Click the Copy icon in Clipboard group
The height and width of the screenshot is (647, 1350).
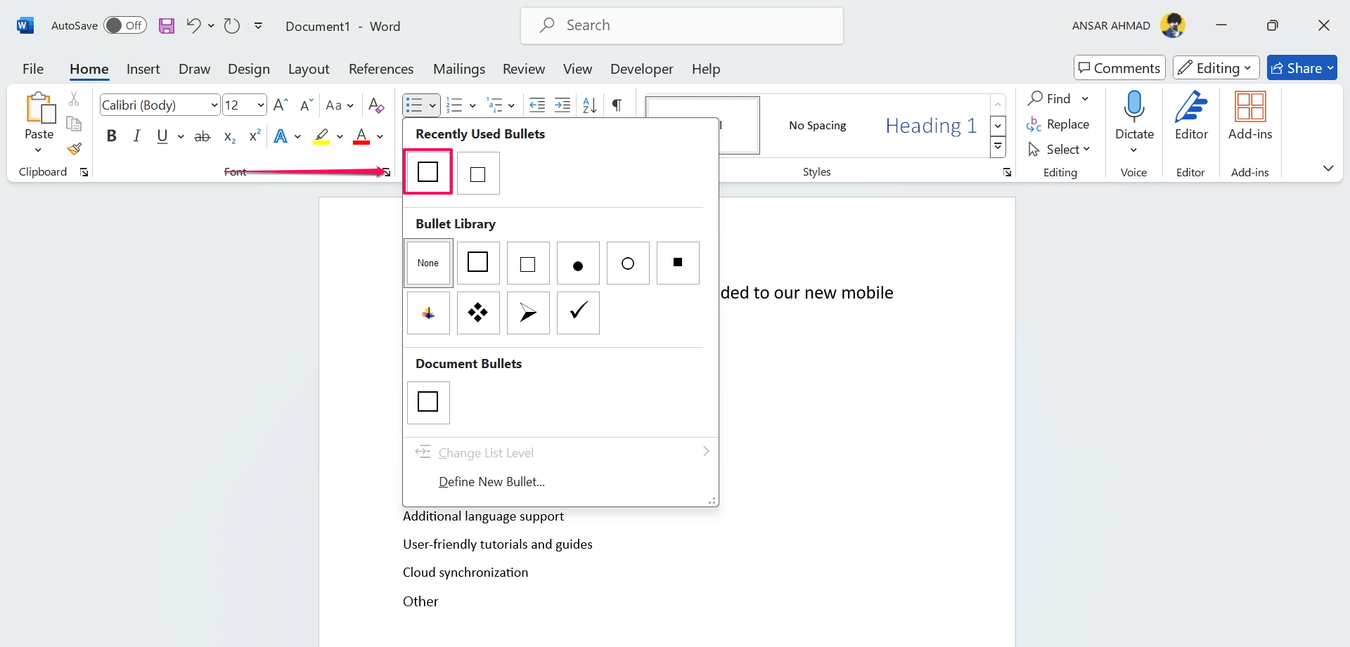74,124
